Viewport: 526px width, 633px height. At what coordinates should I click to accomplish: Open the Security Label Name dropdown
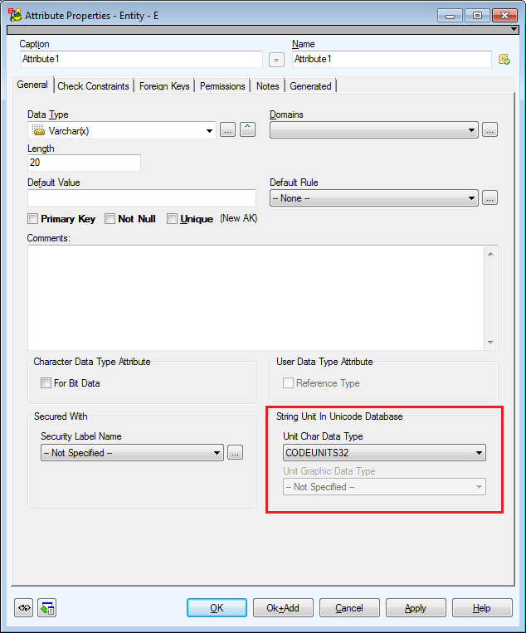(x=132, y=452)
